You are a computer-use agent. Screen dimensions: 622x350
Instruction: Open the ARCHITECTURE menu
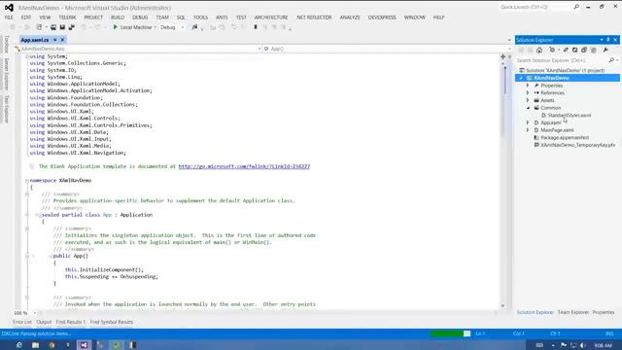coord(271,17)
